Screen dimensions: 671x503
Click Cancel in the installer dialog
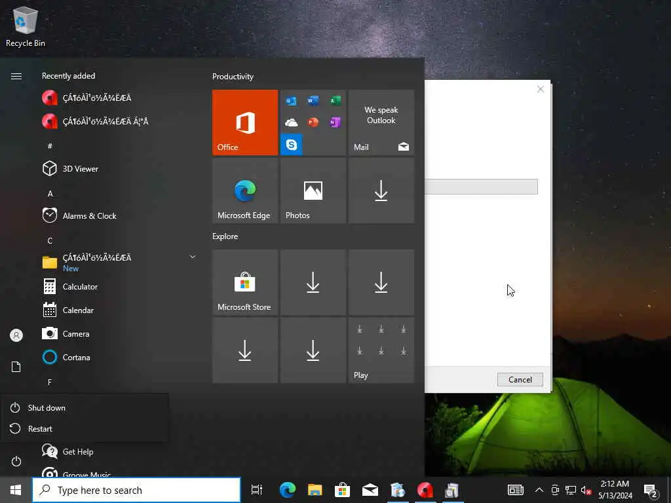520,379
